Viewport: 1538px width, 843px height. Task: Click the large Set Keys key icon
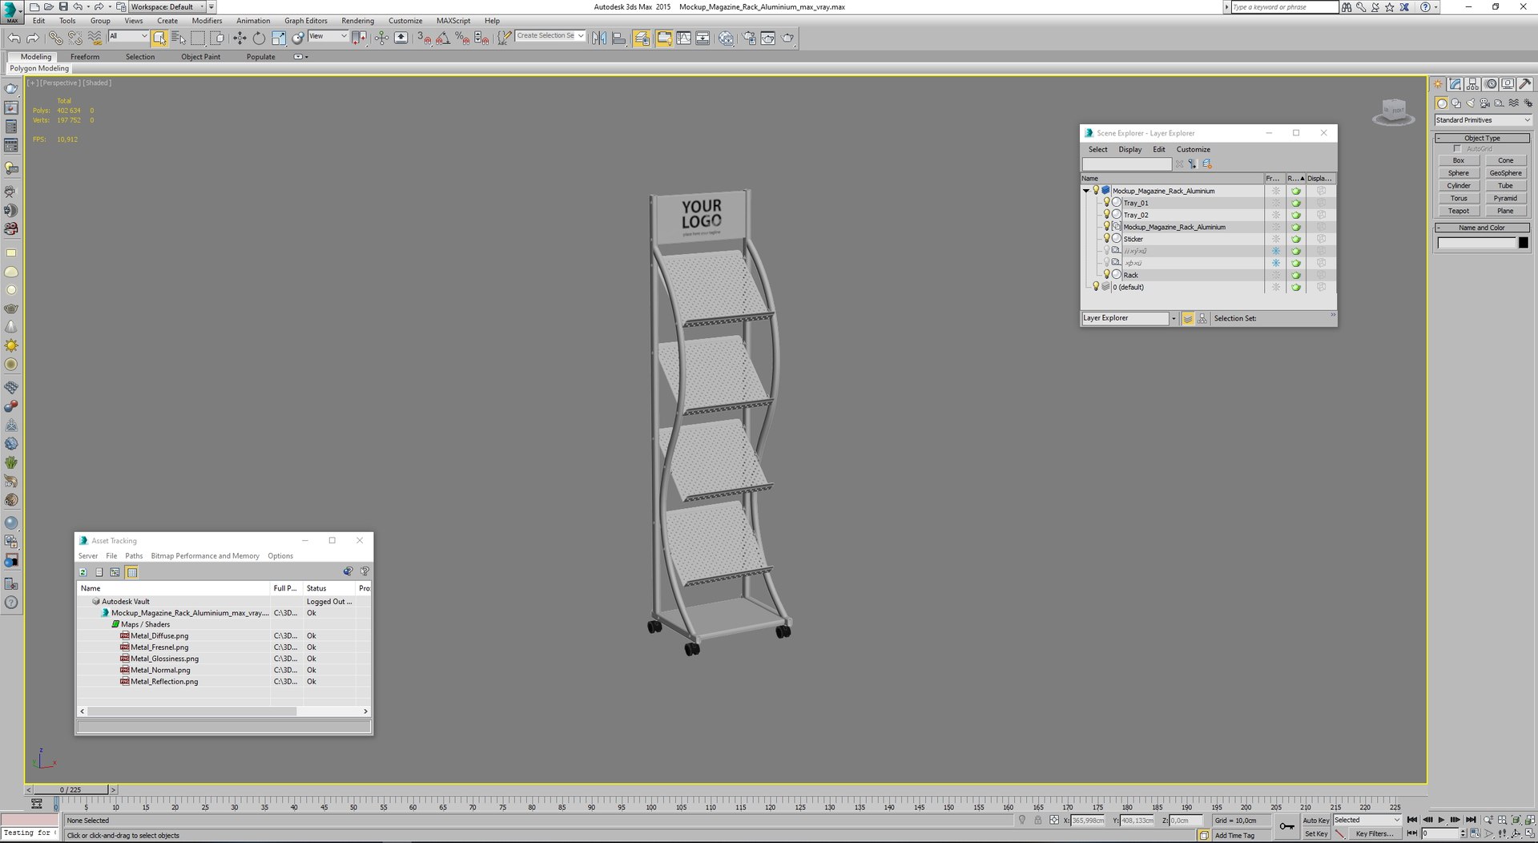(1286, 826)
